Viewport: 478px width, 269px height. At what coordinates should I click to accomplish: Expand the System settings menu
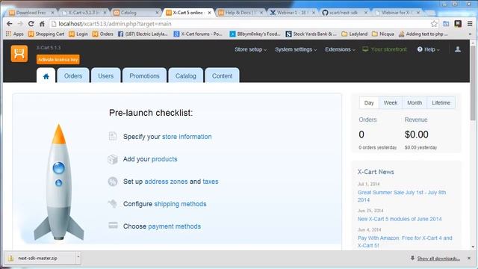point(296,49)
